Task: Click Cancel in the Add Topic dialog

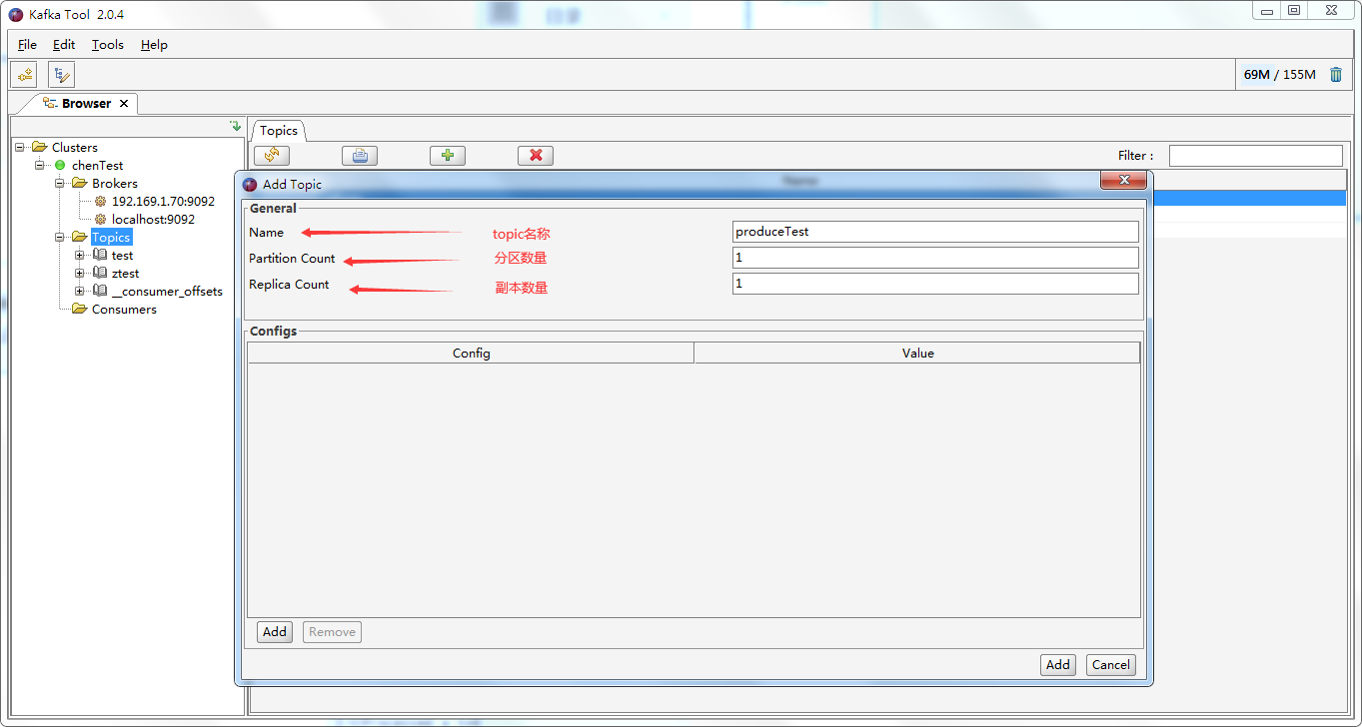Action: click(1111, 665)
